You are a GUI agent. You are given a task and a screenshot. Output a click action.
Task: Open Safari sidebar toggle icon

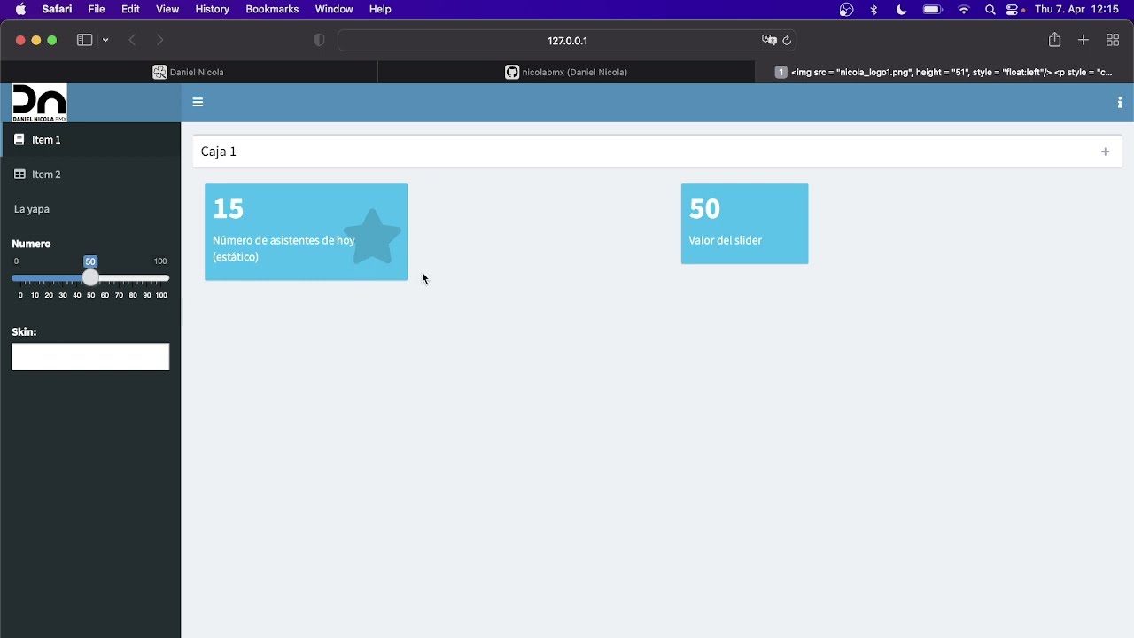(x=84, y=40)
